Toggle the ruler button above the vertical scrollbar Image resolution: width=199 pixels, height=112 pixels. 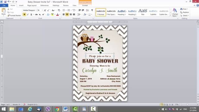click(x=198, y=22)
